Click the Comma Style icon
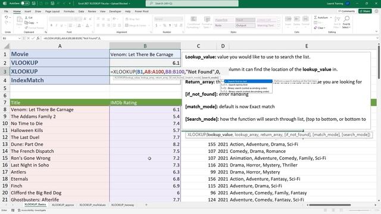This screenshot has height=214, width=381. (x=170, y=26)
